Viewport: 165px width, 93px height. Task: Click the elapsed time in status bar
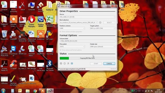[113, 69]
